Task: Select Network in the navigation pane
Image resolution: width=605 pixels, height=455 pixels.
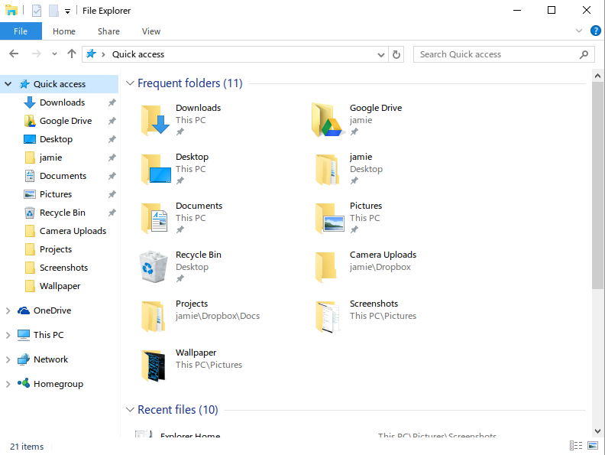Action: tap(50, 359)
